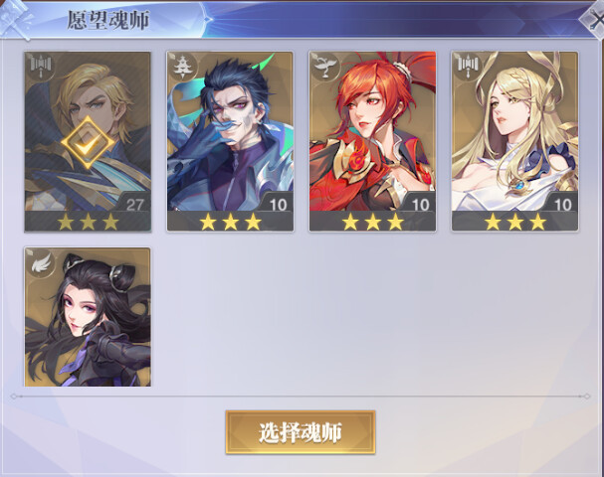Screen dimensions: 604x477
Task: Click wing class icon on black-haired card
Action: [x=41, y=262]
